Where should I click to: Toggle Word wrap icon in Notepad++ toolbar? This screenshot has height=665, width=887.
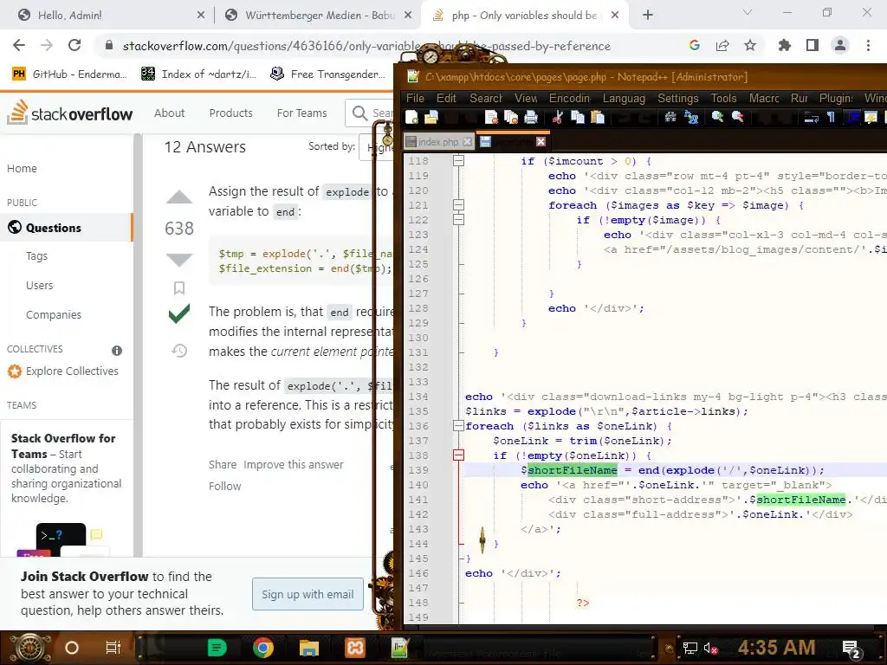pyautogui.click(x=811, y=117)
